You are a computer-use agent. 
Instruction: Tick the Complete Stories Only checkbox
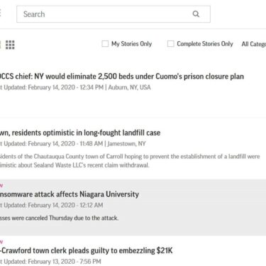pos(170,44)
